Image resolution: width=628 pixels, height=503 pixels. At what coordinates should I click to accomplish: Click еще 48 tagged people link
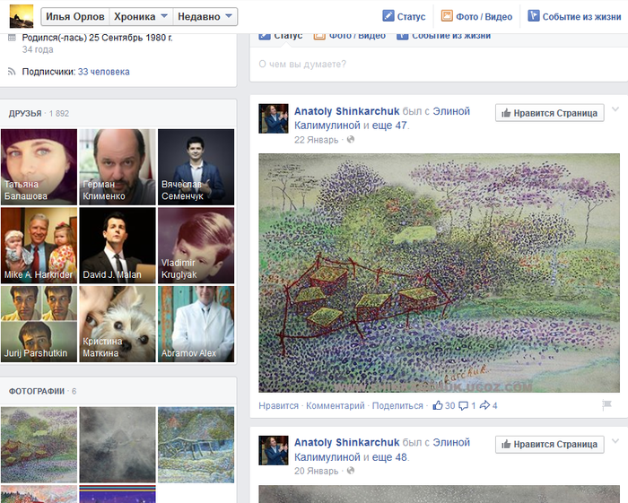point(389,457)
